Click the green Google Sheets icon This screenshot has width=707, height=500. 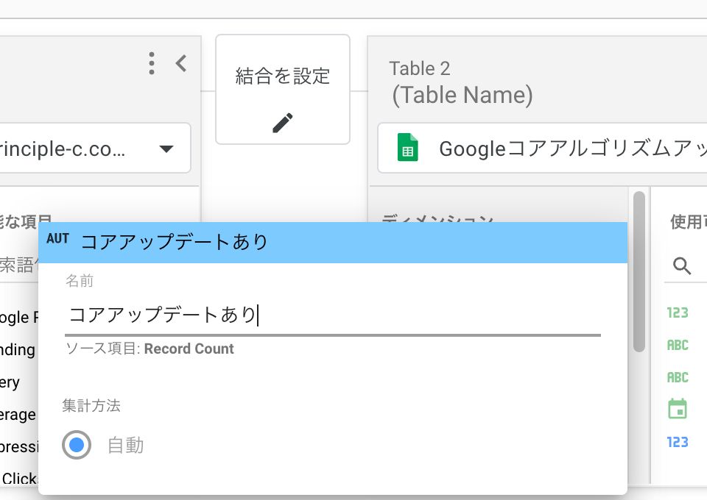click(x=407, y=148)
